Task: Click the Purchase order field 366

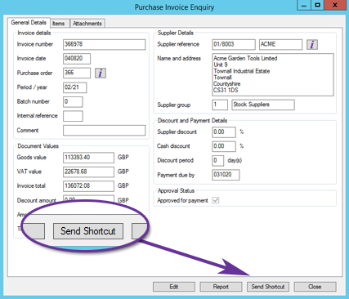Action: (x=77, y=73)
